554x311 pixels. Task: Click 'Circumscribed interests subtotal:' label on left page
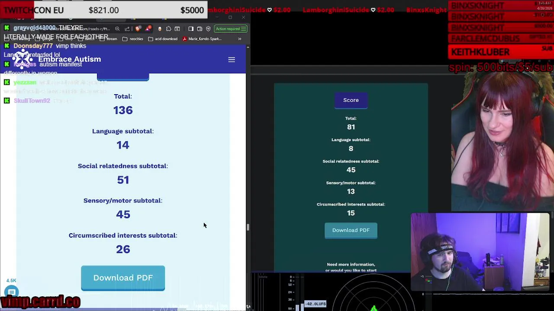click(x=123, y=235)
